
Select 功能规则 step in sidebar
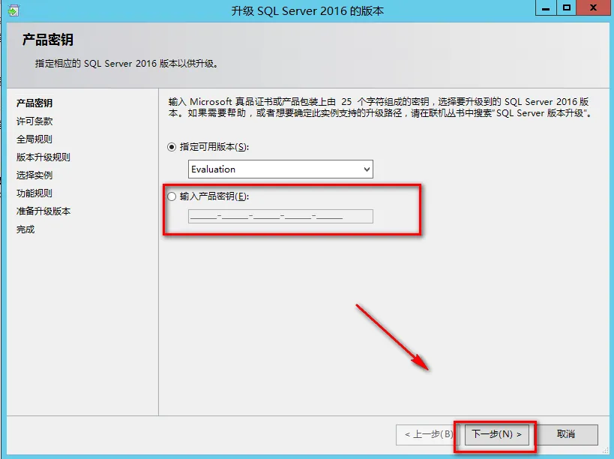[x=34, y=193]
